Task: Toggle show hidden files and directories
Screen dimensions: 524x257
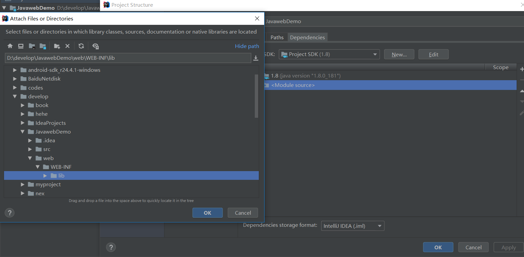Action: point(96,46)
